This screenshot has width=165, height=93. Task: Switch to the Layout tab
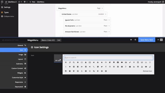pos(14,59)
